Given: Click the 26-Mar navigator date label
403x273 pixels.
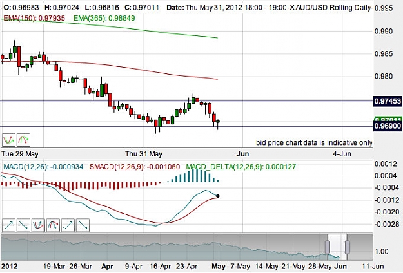Looking at the screenshot, I should tap(81, 267).
